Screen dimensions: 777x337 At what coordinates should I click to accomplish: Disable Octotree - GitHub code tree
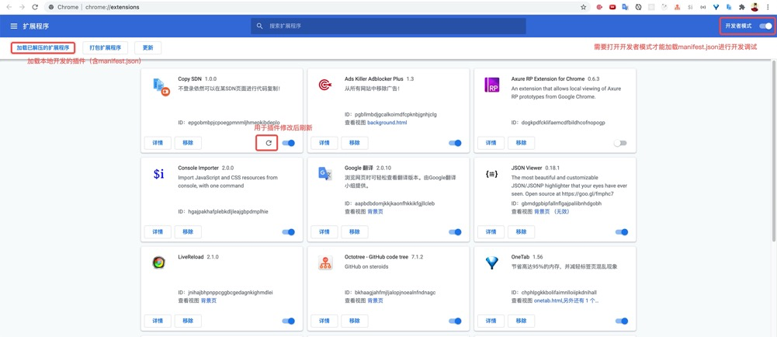pyautogui.click(x=455, y=321)
